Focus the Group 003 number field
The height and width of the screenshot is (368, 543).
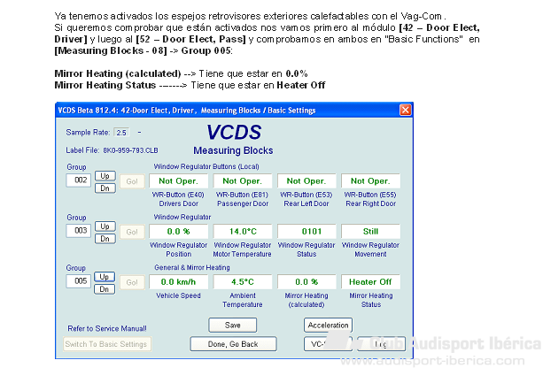[x=79, y=231]
